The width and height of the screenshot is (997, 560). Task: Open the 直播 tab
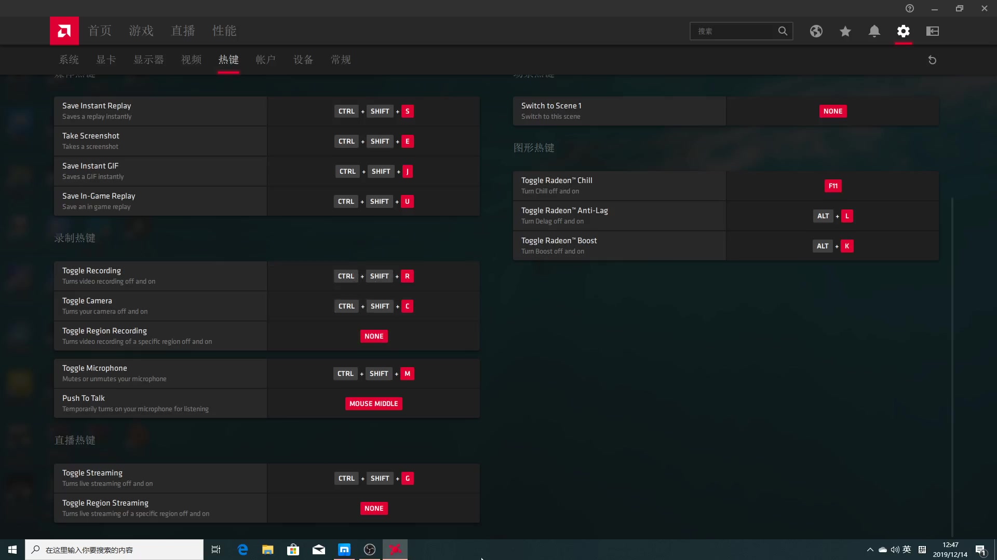[183, 31]
